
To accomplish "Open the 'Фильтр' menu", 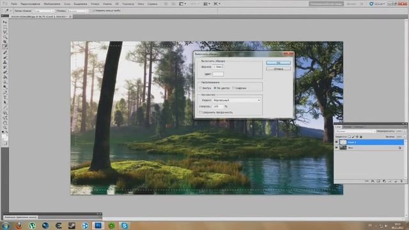I will pos(95,4).
